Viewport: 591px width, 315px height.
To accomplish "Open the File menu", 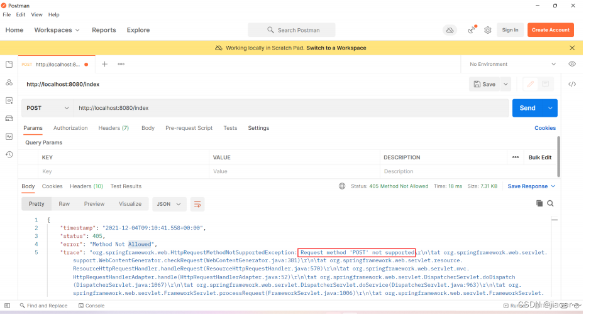I will coord(7,14).
